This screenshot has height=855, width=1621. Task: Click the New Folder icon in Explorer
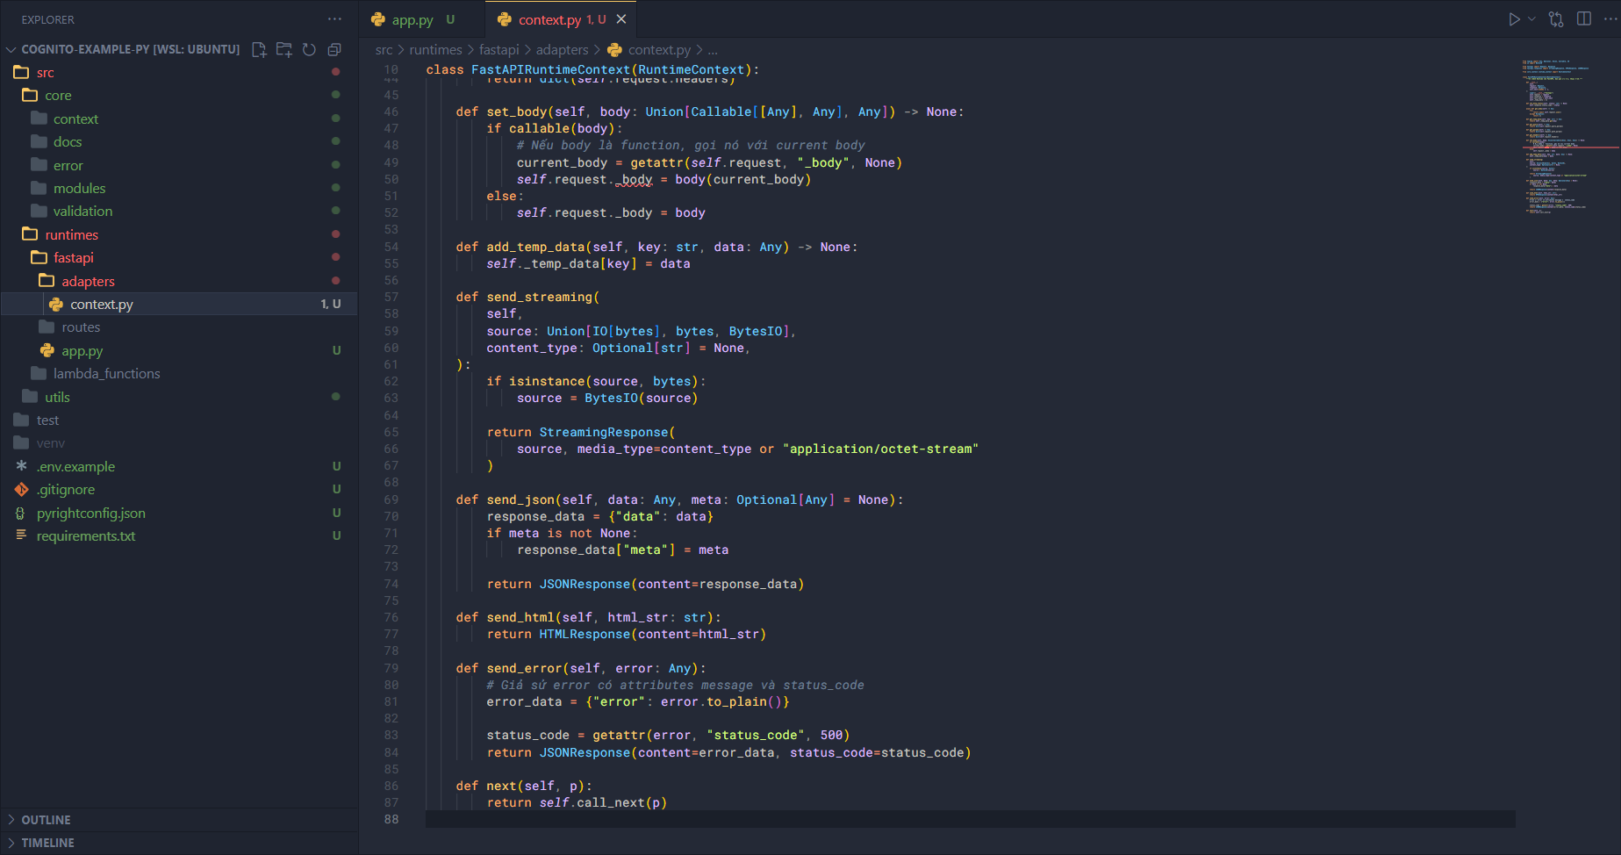click(284, 50)
